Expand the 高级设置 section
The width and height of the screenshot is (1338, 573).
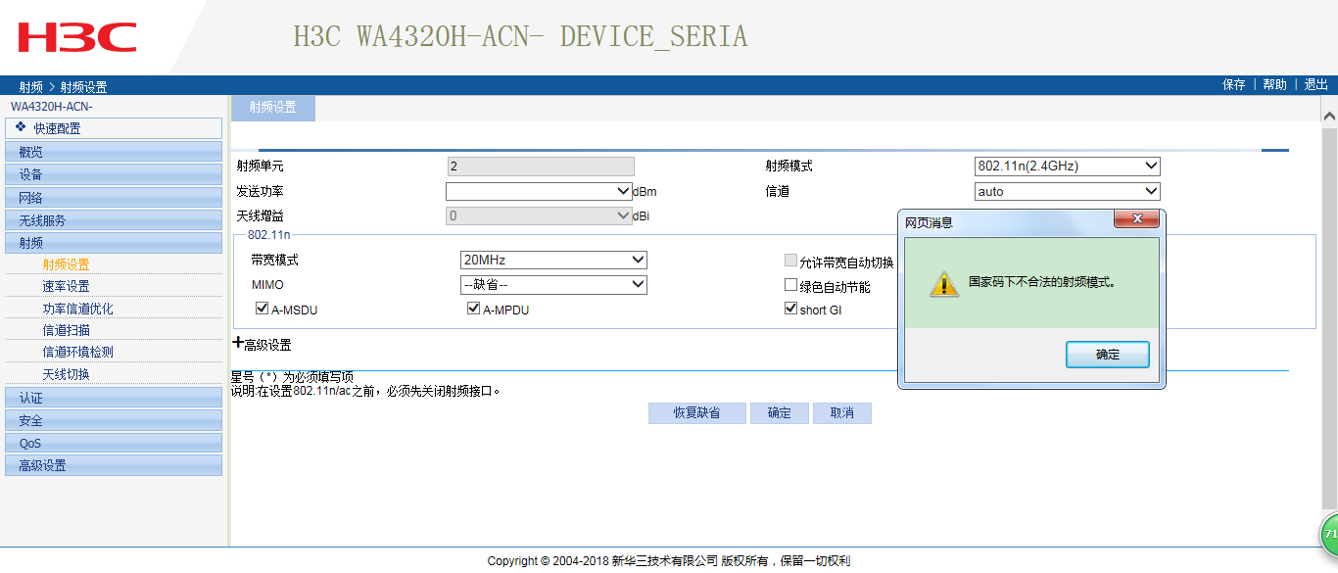click(262, 344)
